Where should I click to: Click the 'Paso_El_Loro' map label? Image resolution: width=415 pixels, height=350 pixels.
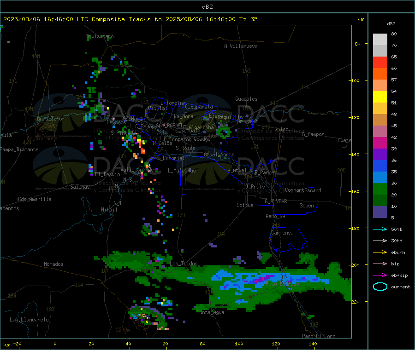[x=319, y=336]
